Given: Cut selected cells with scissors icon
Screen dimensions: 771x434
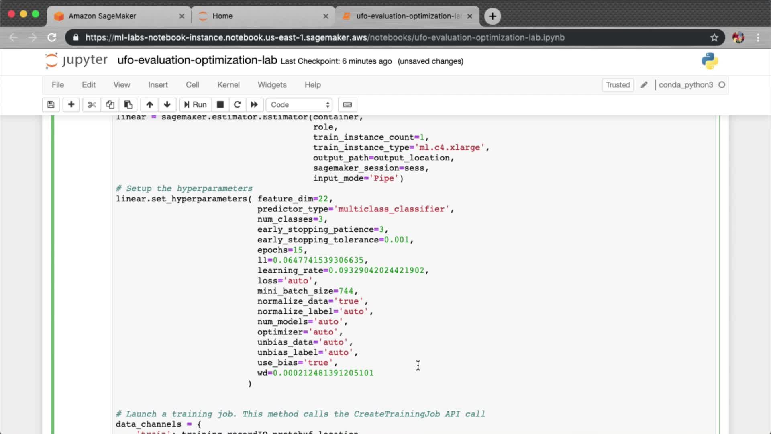Looking at the screenshot, I should tap(92, 104).
